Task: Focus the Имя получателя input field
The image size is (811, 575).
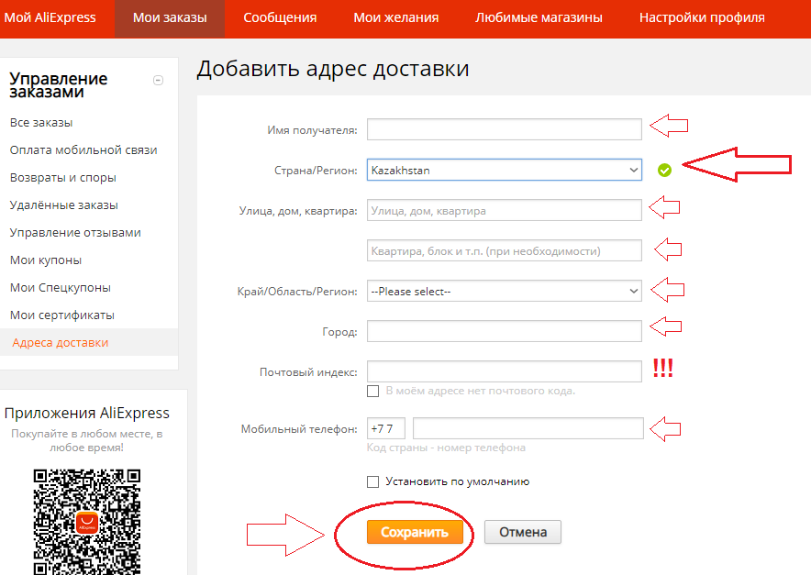Action: click(x=505, y=129)
